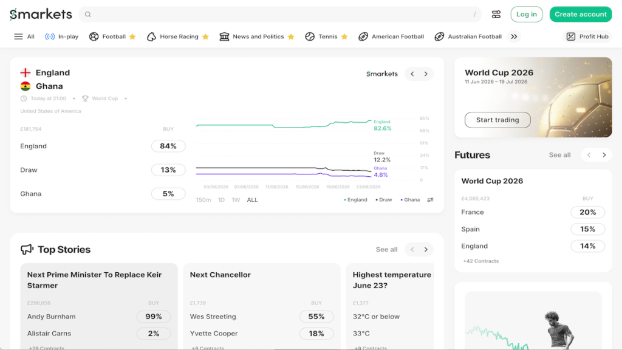Expand more sports with double chevron
Image resolution: width=622 pixels, height=350 pixels.
click(x=514, y=36)
